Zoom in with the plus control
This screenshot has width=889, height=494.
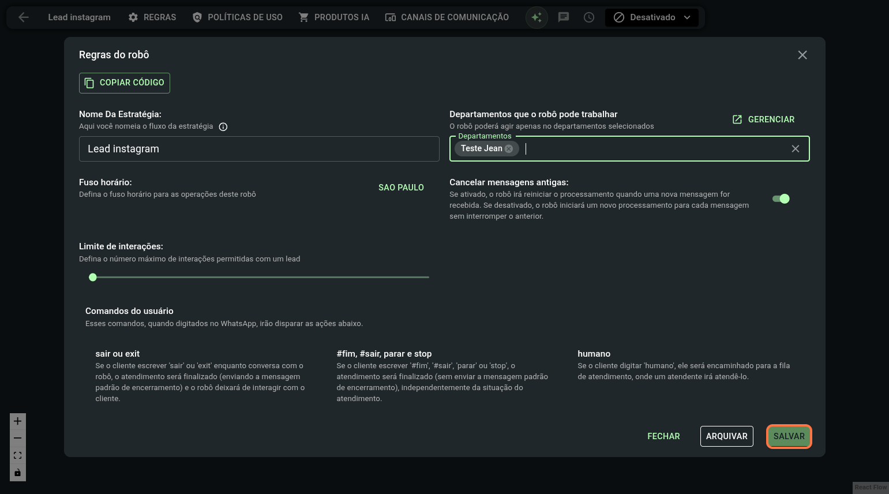(x=18, y=421)
